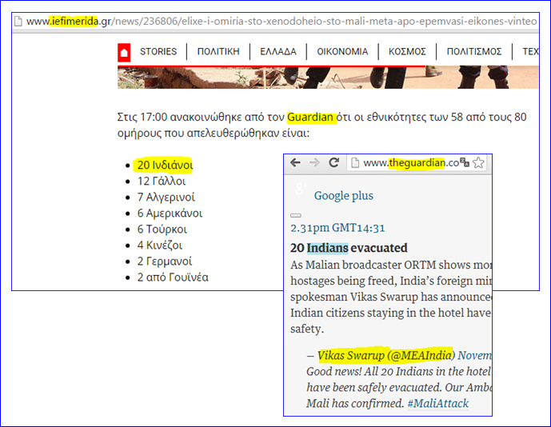Open the 2.31pm GMT timestamp link
This screenshot has height=427, width=551.
337,228
